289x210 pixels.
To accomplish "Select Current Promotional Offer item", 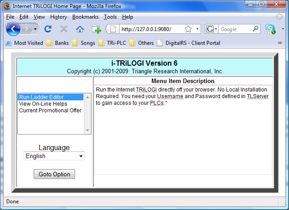I will [x=51, y=110].
